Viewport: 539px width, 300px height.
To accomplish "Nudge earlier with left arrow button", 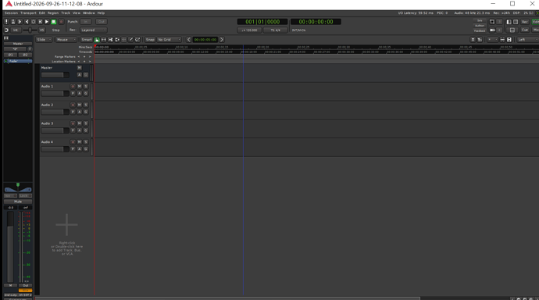I will coord(189,40).
